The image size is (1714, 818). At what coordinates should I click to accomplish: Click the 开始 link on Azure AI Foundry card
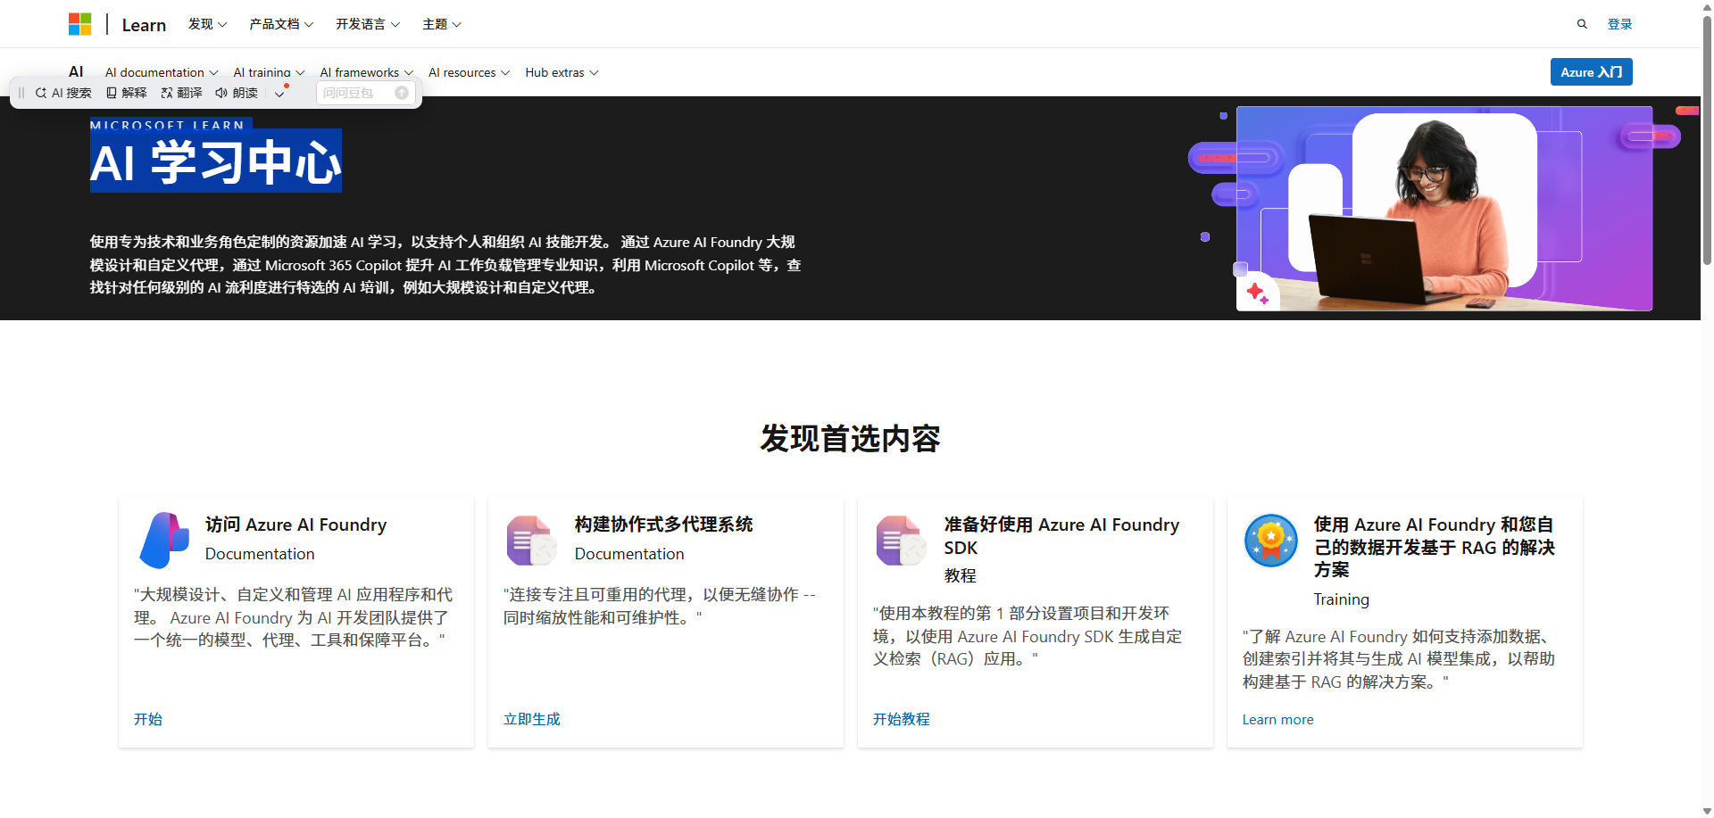(148, 719)
